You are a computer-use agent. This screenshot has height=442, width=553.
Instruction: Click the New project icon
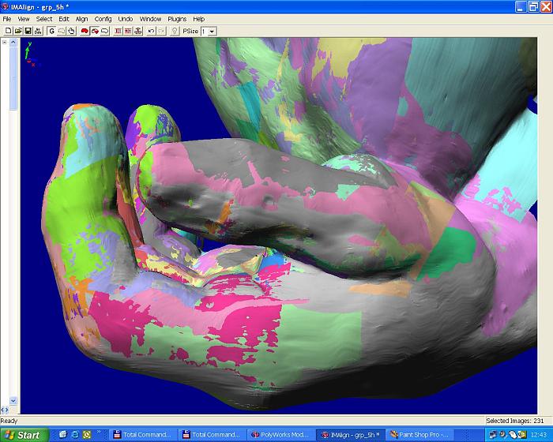point(8,31)
